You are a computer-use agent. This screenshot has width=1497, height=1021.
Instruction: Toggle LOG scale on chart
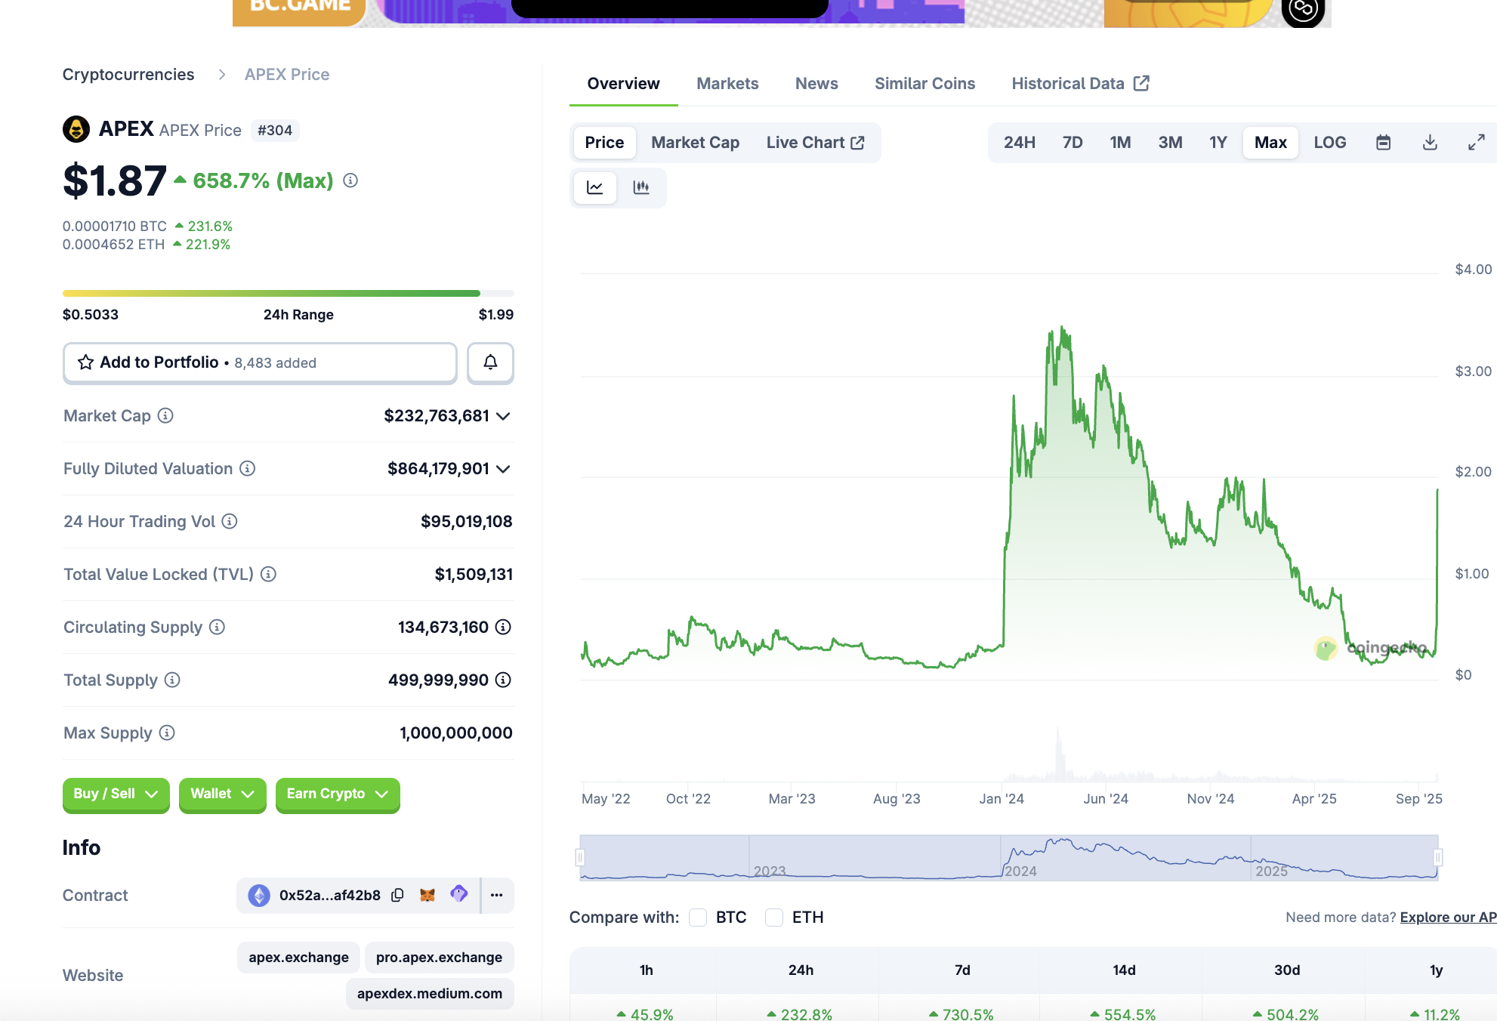coord(1329,143)
